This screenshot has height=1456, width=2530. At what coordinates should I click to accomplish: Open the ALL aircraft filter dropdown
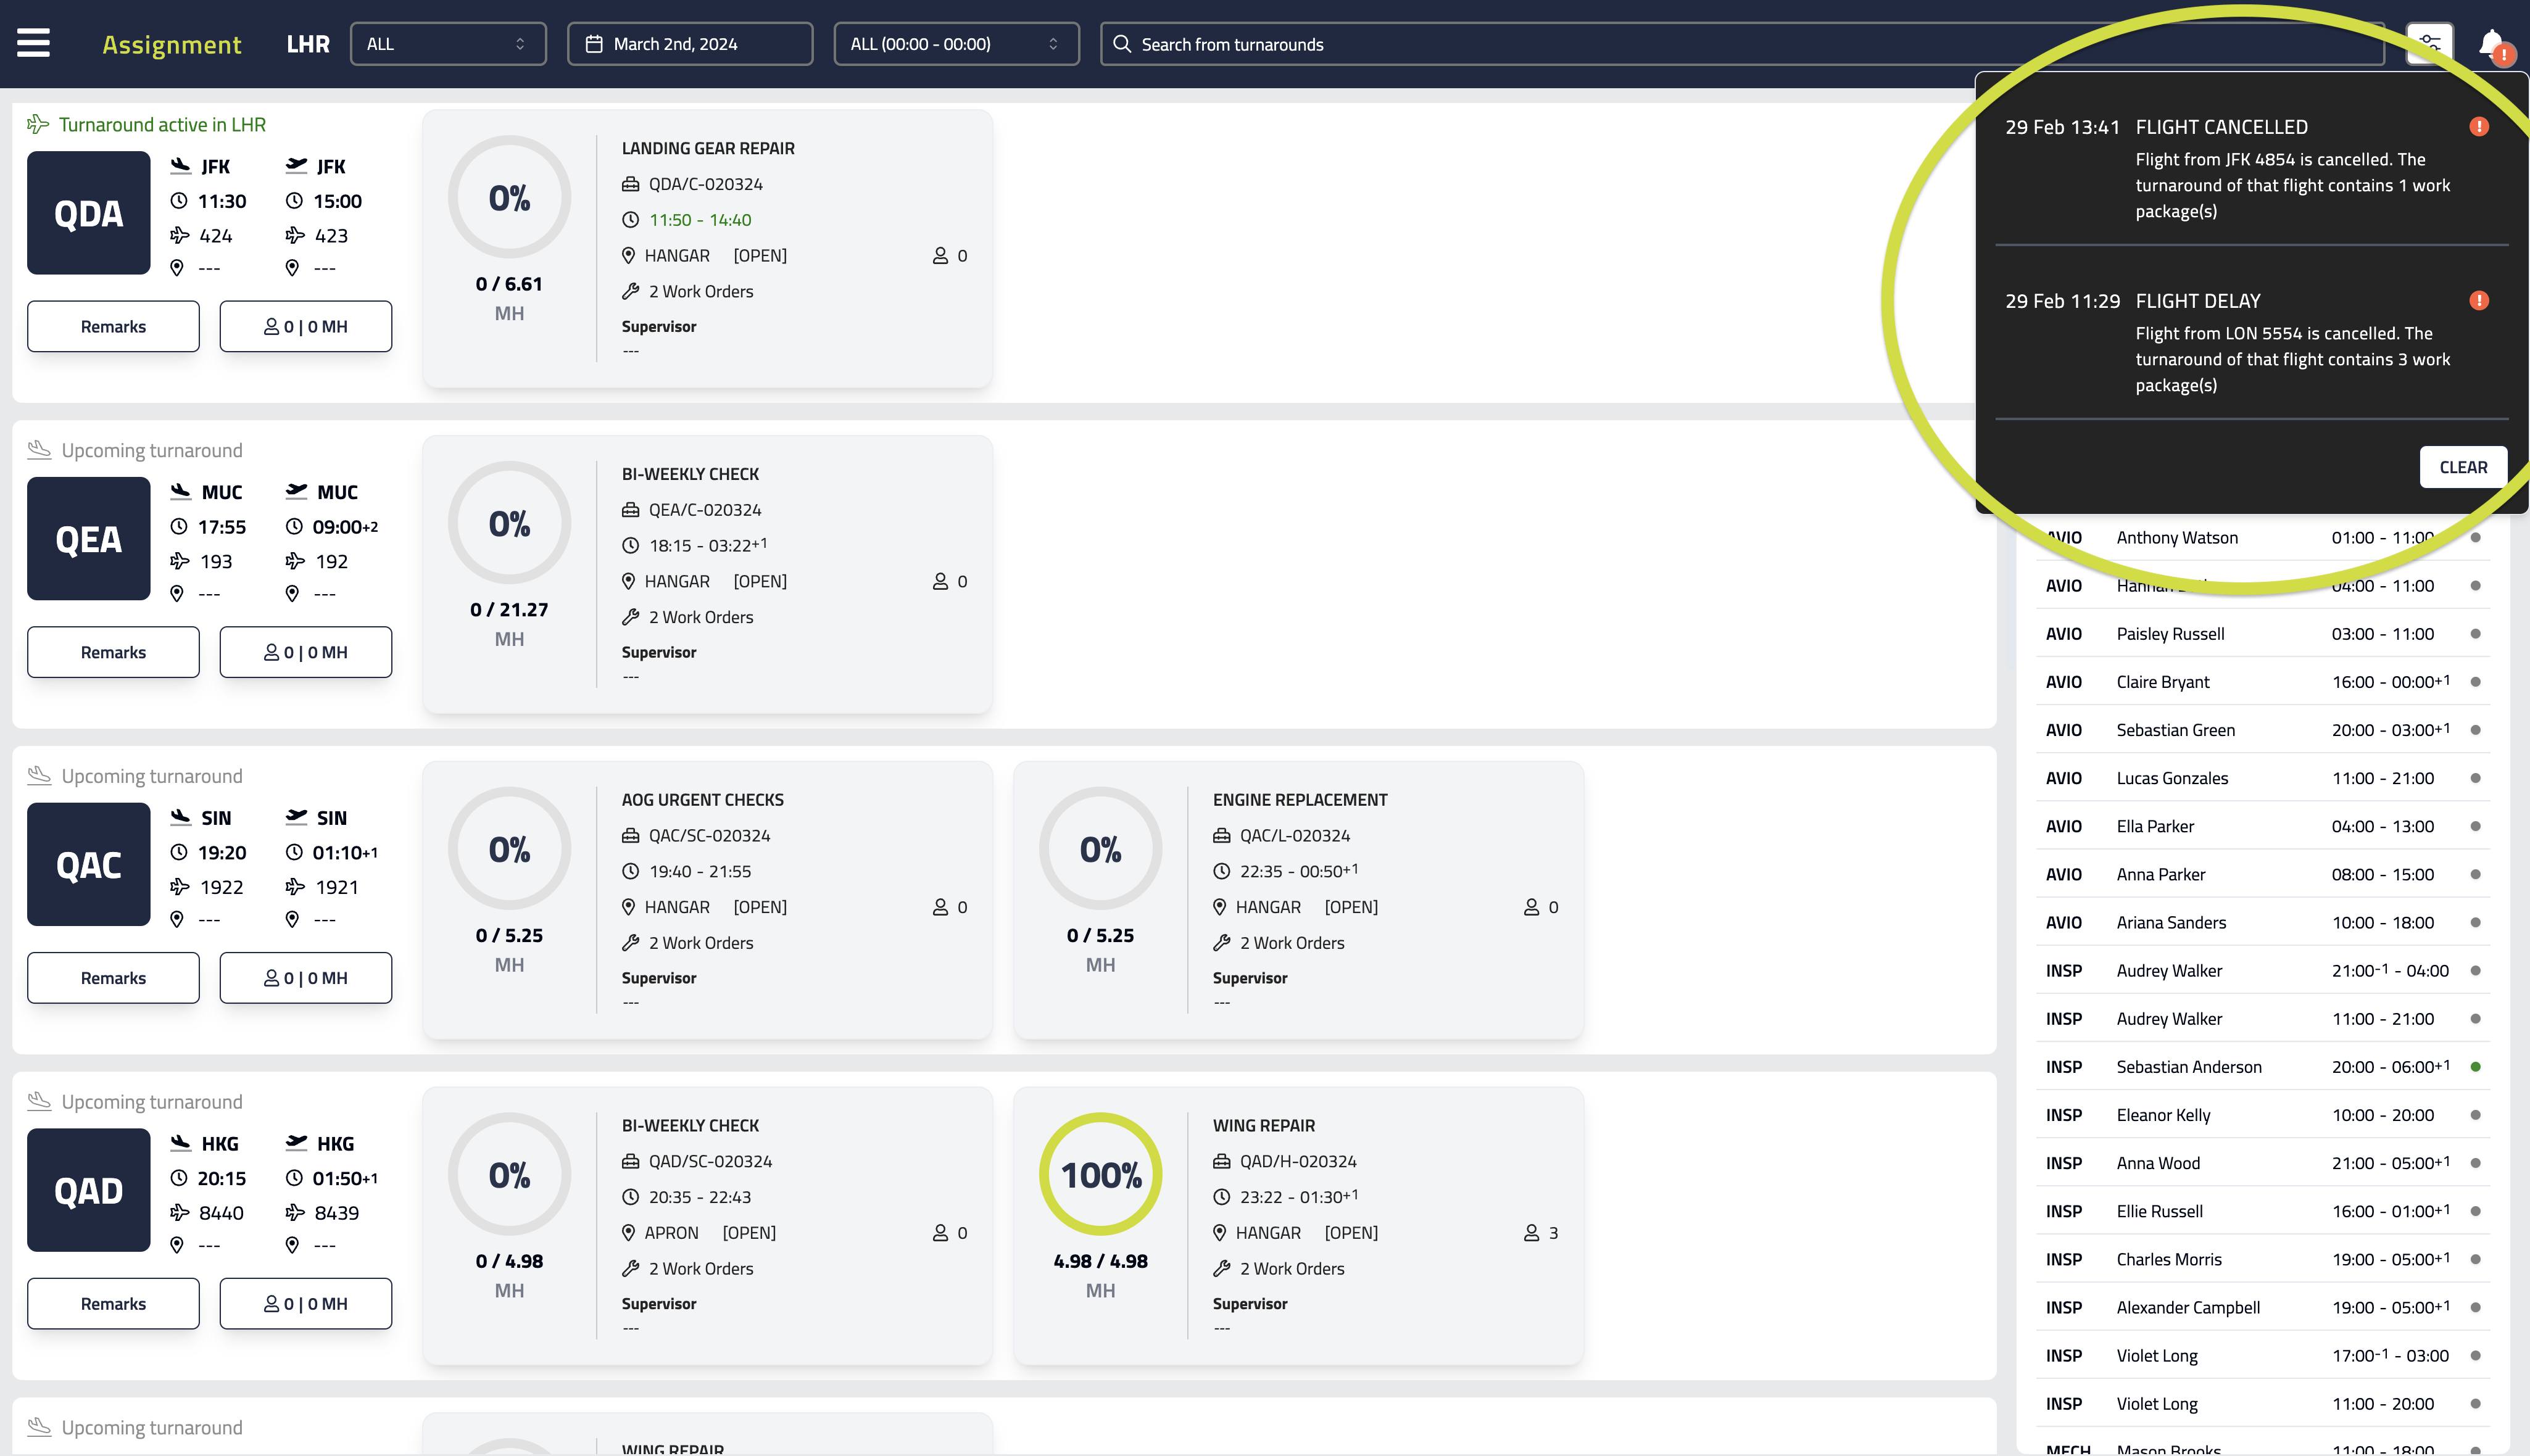[448, 43]
